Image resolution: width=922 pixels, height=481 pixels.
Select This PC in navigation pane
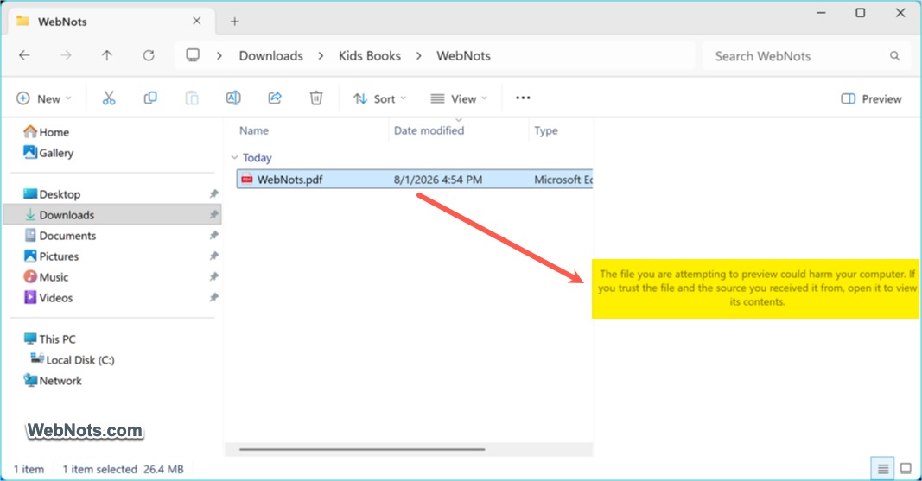[57, 339]
